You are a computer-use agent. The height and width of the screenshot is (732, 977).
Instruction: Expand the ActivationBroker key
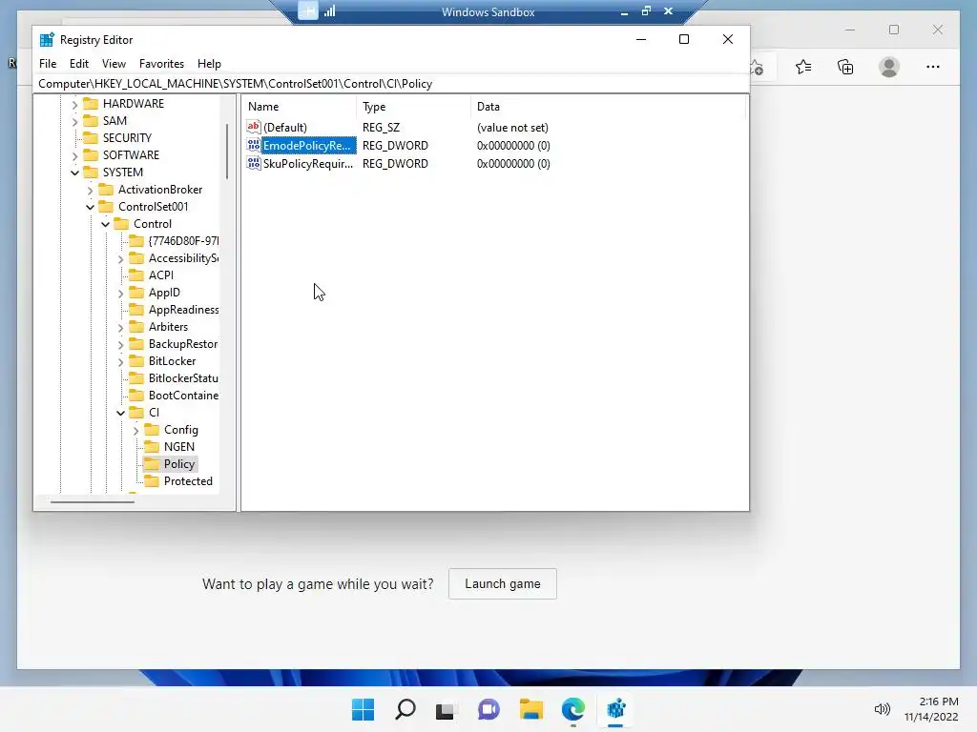91,190
